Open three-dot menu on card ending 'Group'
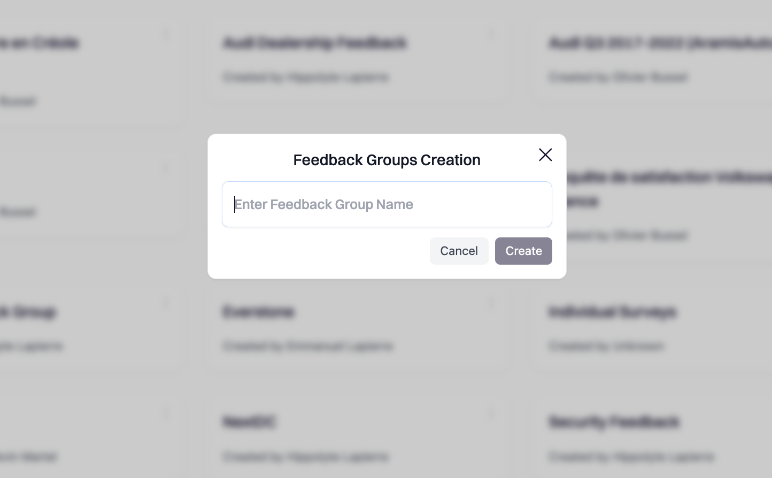Viewport: 772px width, 478px height. pyautogui.click(x=166, y=303)
